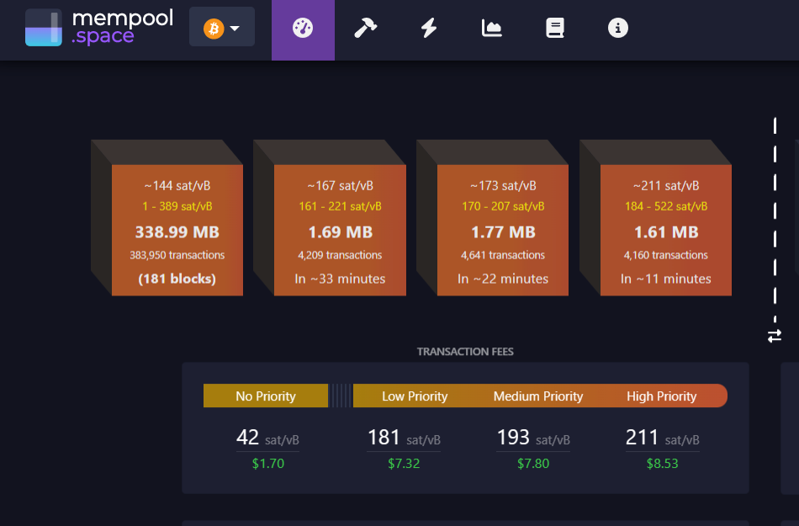This screenshot has width=799, height=526.
Task: Open the block arriving in ~22 minutes
Action: tap(503, 230)
